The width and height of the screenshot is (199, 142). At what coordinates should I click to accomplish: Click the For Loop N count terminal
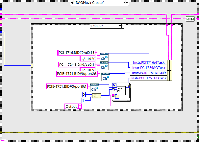[x=114, y=85]
